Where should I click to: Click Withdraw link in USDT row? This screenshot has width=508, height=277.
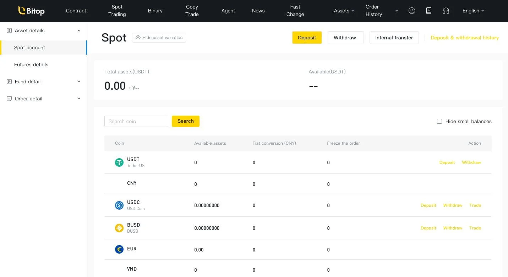(x=471, y=162)
